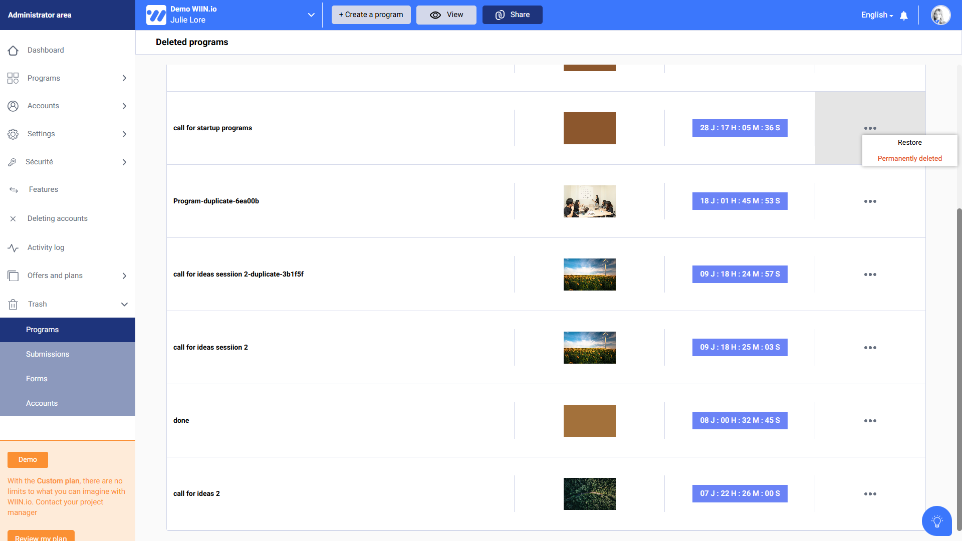
Task: Click Activity log sidebar item
Action: click(46, 247)
